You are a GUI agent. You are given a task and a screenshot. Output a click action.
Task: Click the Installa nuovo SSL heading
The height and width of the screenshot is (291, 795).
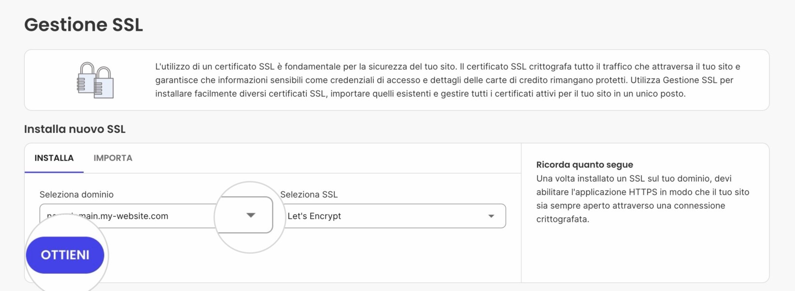coord(75,129)
